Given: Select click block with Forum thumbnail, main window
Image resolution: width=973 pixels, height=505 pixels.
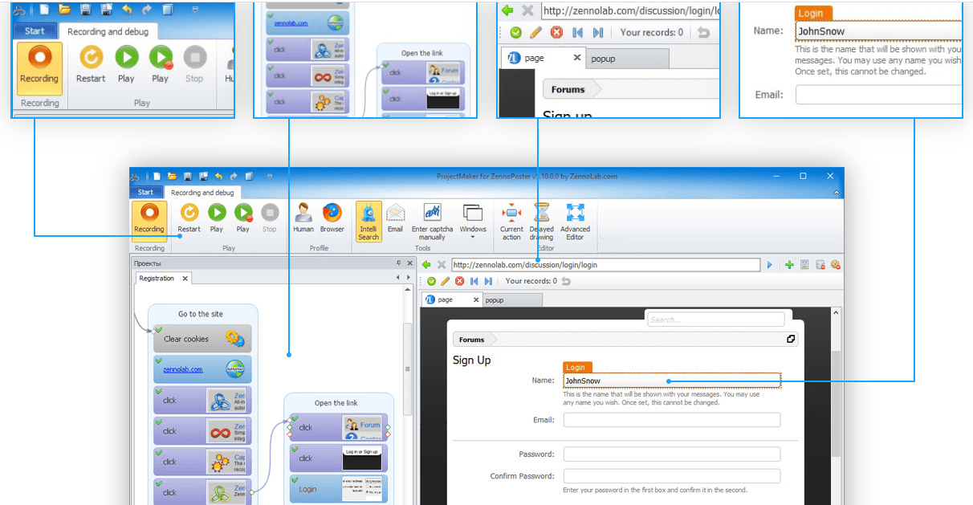Looking at the screenshot, I should [338, 428].
